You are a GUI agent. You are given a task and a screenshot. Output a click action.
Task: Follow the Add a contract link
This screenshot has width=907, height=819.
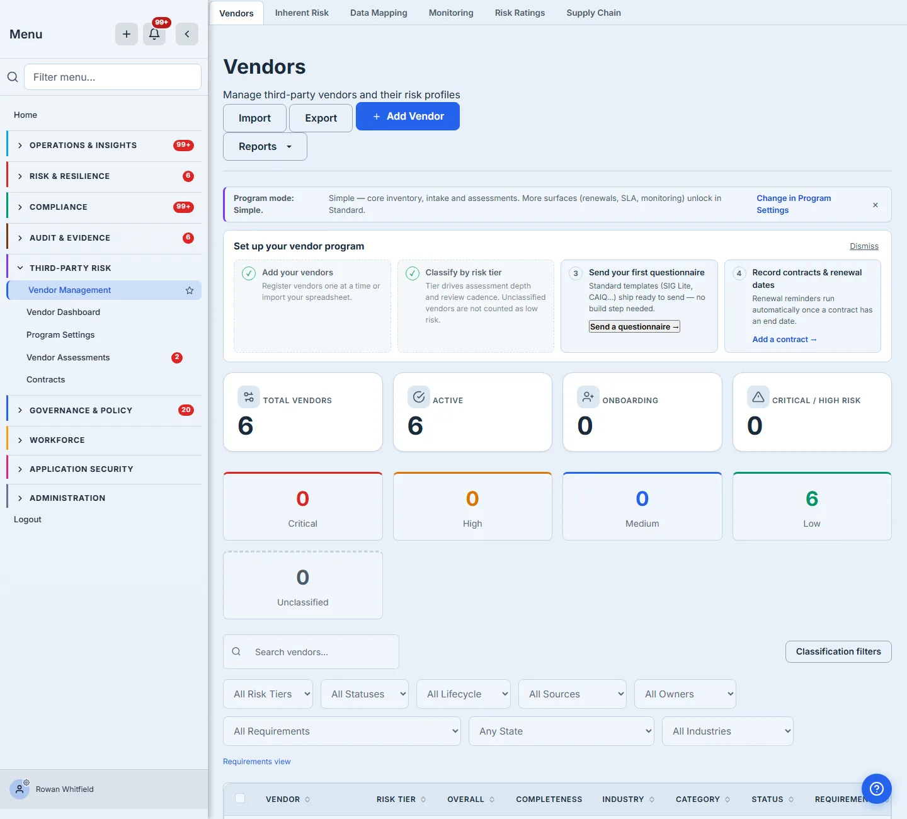pos(784,340)
